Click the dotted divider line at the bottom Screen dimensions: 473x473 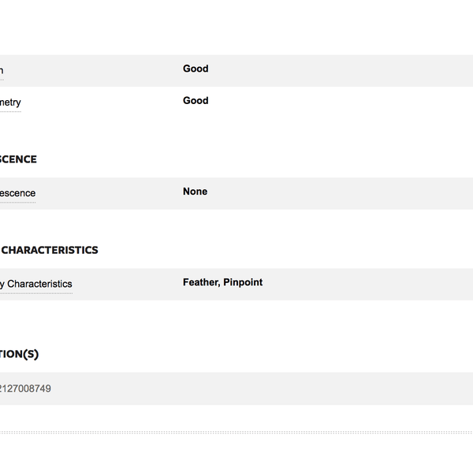236,432
